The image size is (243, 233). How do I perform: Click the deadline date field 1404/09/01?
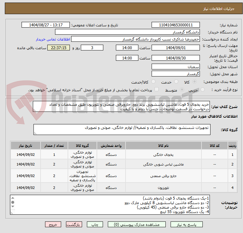[x=176, y=48]
